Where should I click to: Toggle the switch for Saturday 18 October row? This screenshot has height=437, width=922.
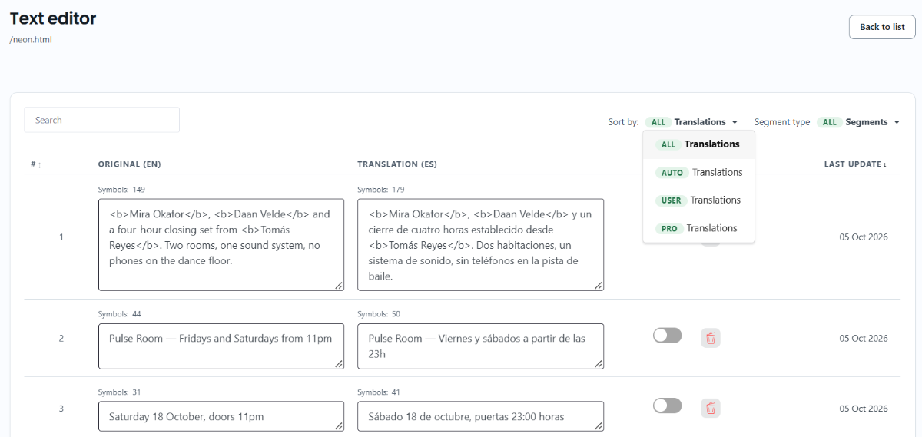click(x=667, y=406)
